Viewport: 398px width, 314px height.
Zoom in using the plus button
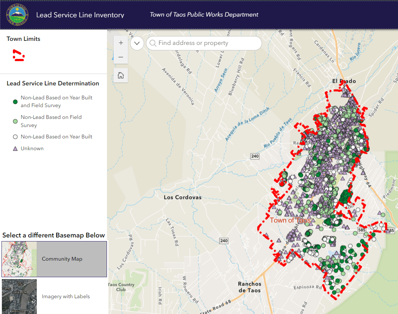pyautogui.click(x=121, y=42)
